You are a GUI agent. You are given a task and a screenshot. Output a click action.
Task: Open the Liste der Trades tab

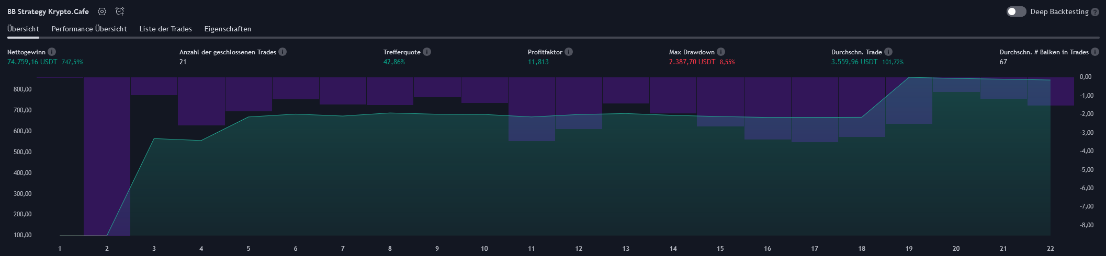pyautogui.click(x=165, y=29)
